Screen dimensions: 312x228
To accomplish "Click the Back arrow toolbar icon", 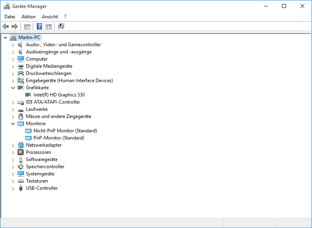I will (x=6, y=26).
